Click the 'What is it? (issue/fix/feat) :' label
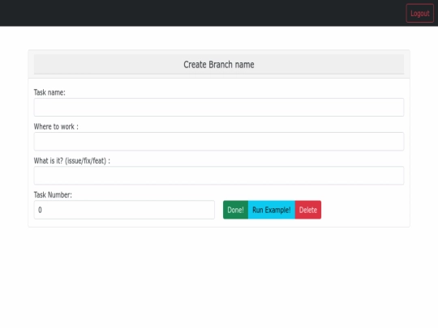438x328 pixels. click(x=72, y=160)
